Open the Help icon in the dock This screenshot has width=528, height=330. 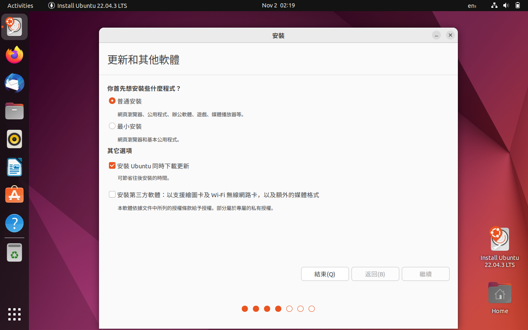[14, 223]
